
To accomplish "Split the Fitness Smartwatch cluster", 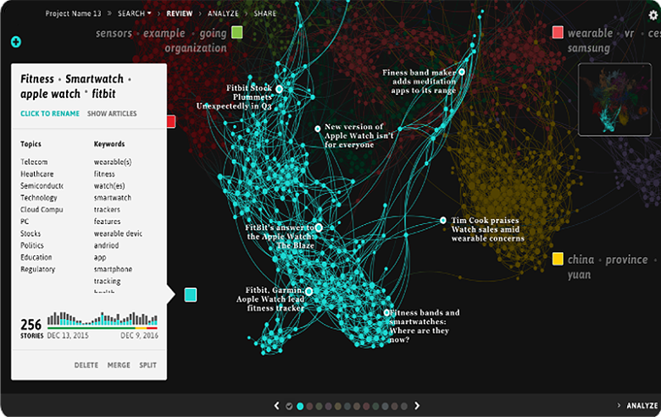I will pyautogui.click(x=148, y=365).
